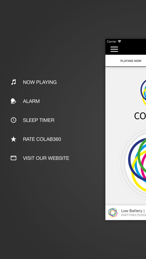This screenshot has width=146, height=259.
Task: Tap the Carrier status bar text
Action: tap(112, 41)
